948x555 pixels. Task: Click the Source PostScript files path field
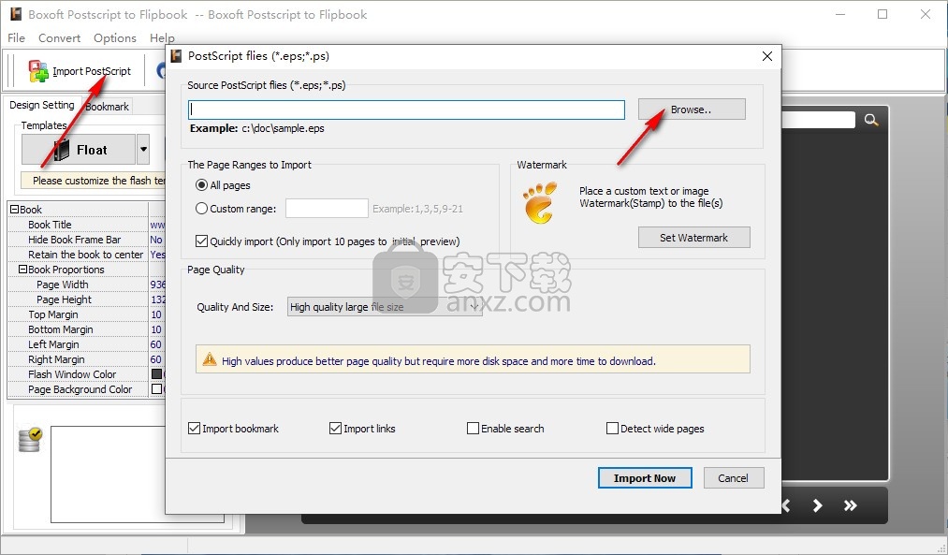[x=406, y=110]
